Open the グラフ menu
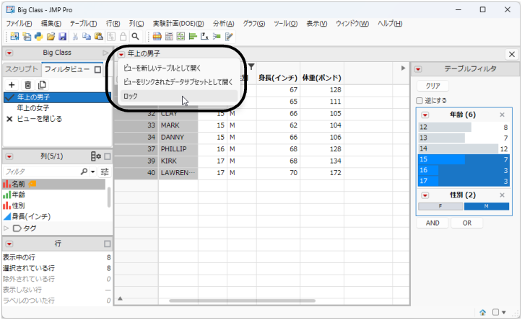This screenshot has width=522, height=320. [254, 24]
